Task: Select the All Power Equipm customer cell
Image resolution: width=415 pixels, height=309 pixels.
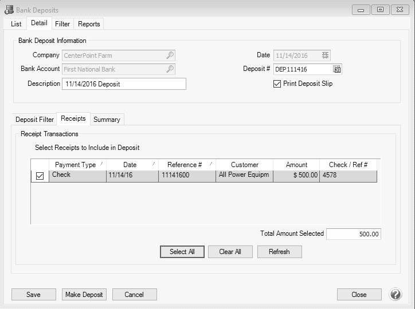Action: (244, 176)
